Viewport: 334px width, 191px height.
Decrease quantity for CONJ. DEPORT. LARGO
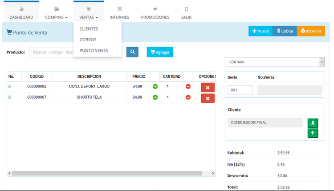[x=188, y=86]
